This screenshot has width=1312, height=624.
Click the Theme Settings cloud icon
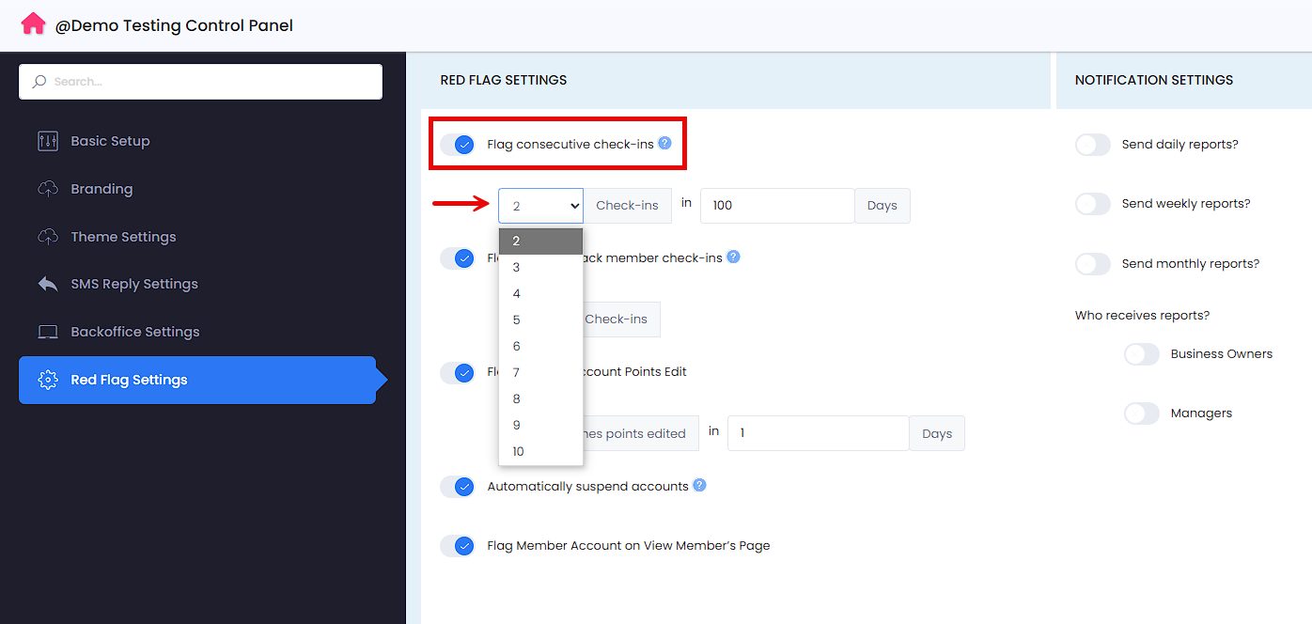pyautogui.click(x=48, y=237)
